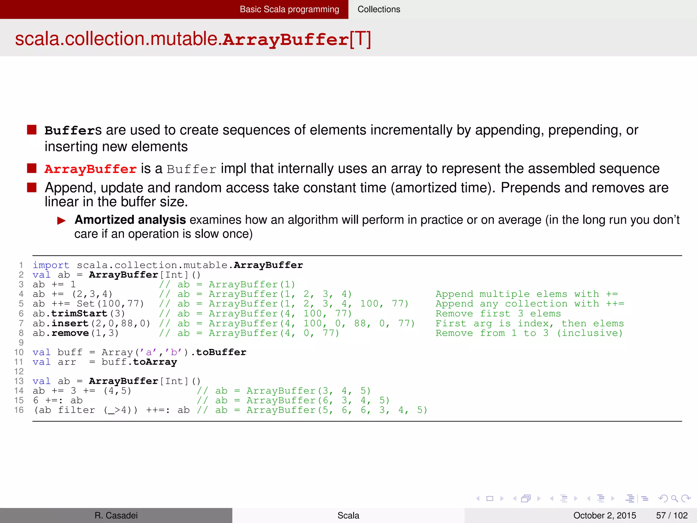Screen dimensions: 697x523
Task: Click the Scala title in footer
Action: pos(348,515)
